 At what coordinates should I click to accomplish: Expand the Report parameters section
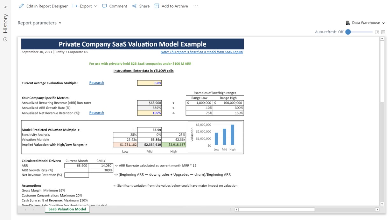tap(39, 23)
